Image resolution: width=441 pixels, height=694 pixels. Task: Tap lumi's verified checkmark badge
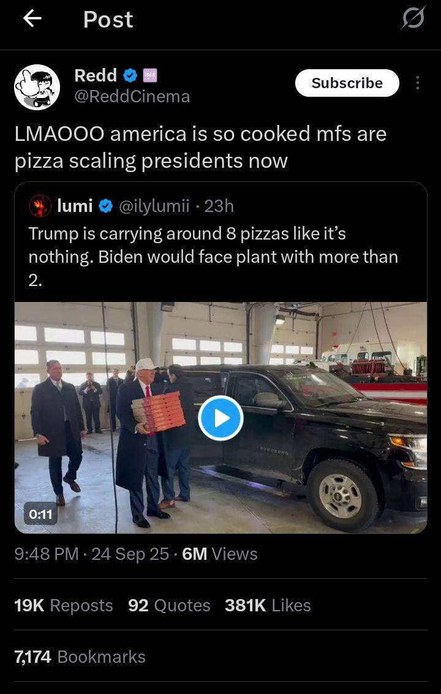105,206
